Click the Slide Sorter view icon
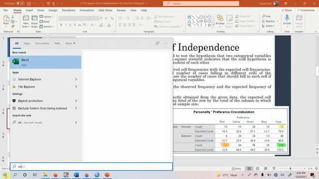The width and height of the screenshot is (319, 179). (x=257, y=169)
